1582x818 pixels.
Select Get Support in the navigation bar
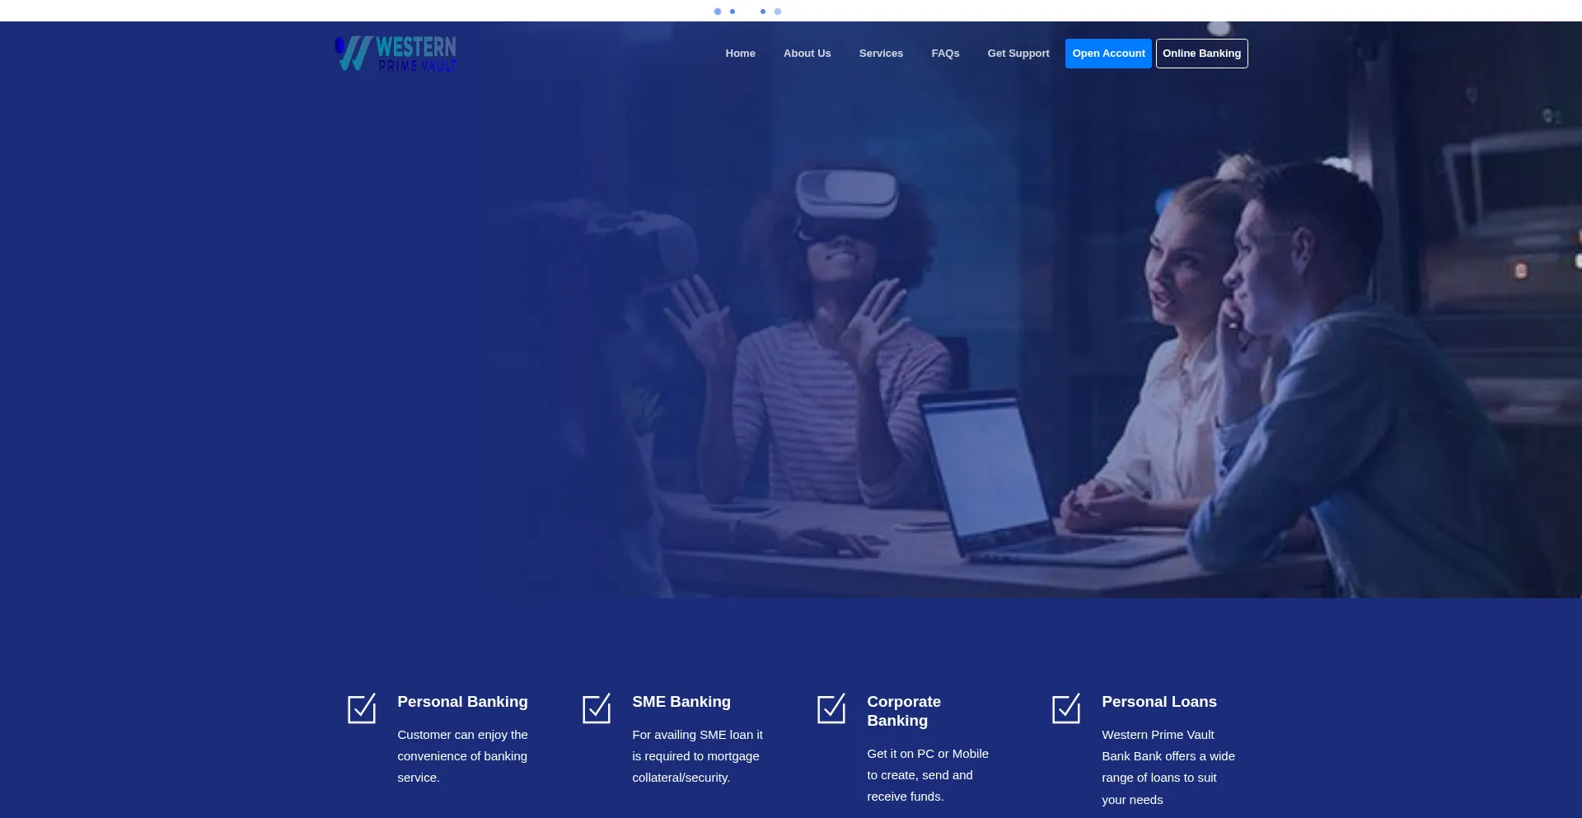1018,54
